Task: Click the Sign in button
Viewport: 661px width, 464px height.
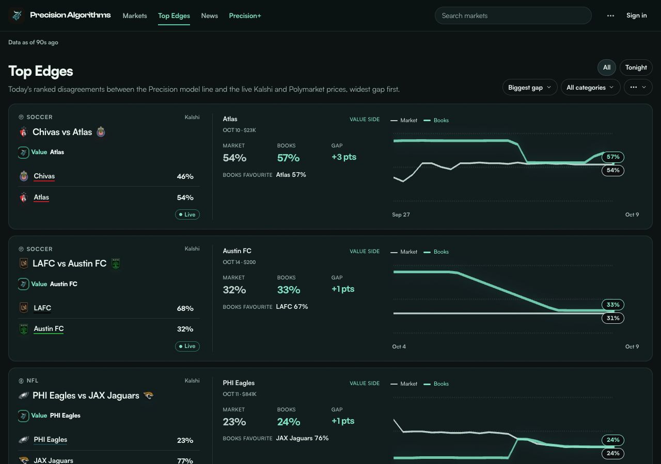Action: pos(636,15)
